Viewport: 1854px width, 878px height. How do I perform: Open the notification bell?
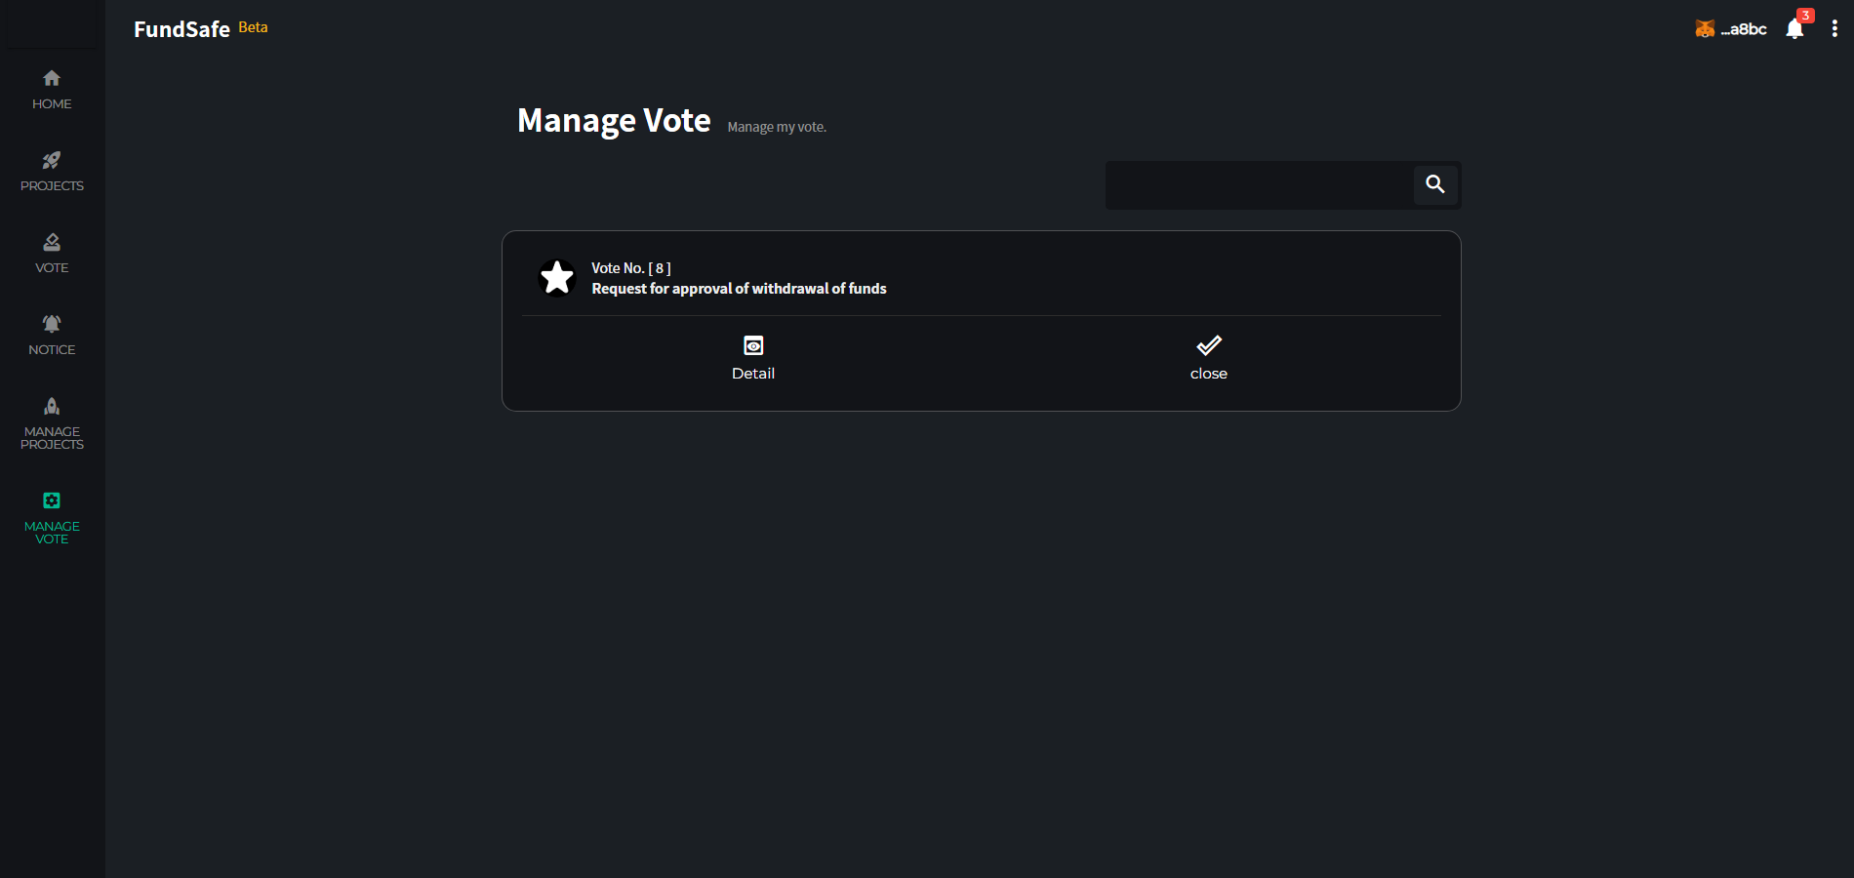(1794, 29)
